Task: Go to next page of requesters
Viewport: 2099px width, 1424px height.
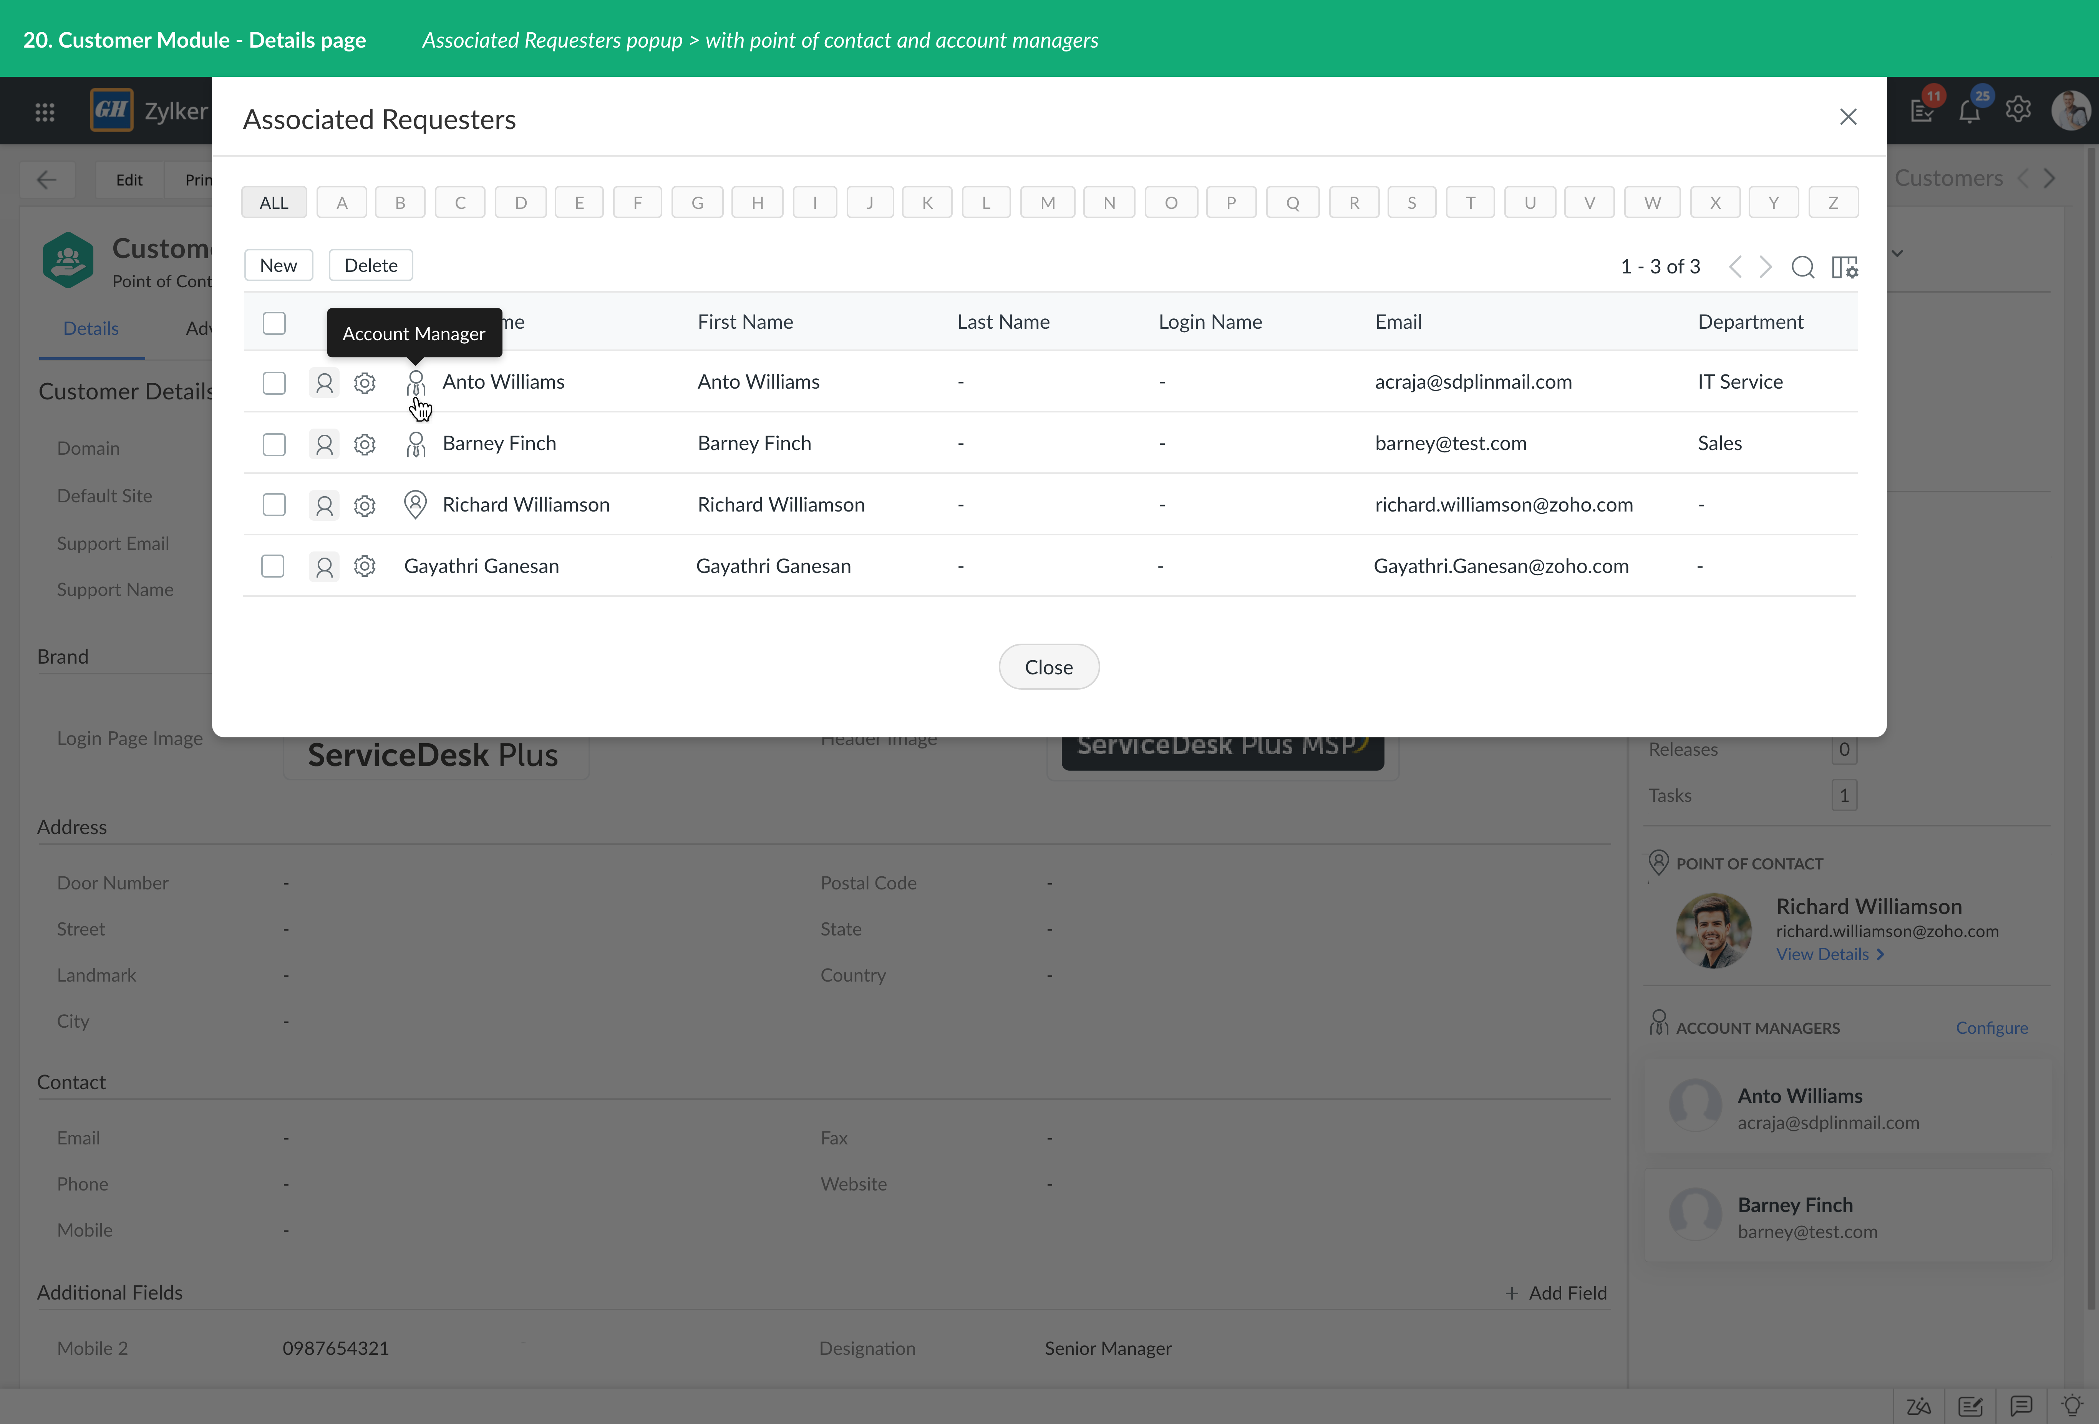Action: click(1766, 267)
